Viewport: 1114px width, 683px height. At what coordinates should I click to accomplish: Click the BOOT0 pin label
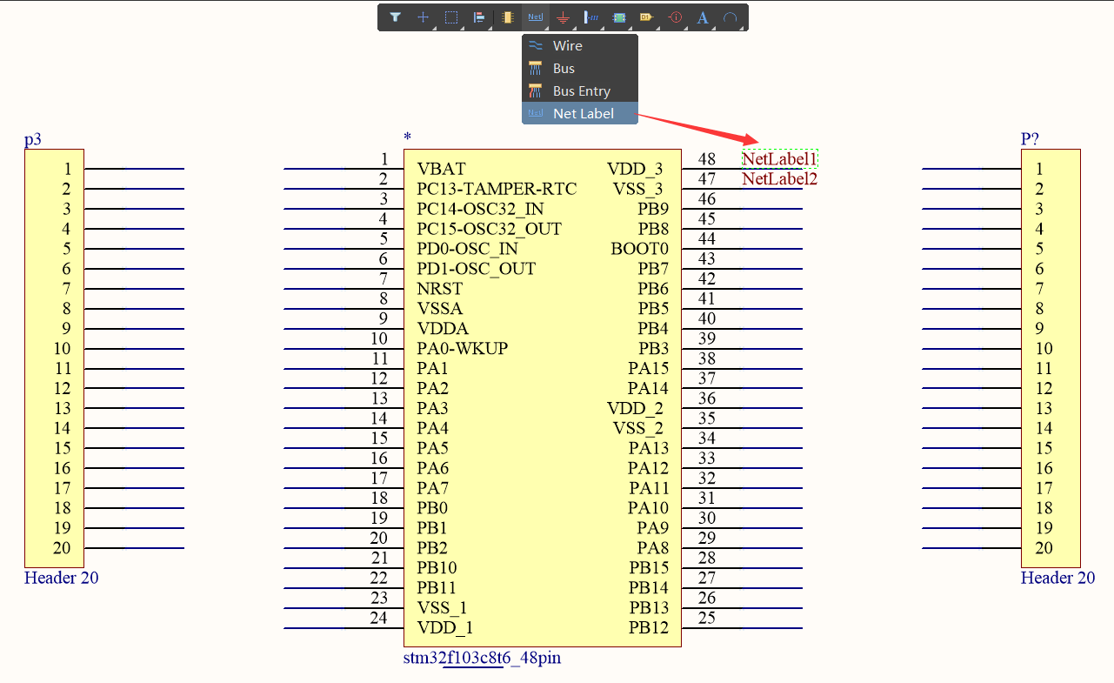pyautogui.click(x=640, y=249)
